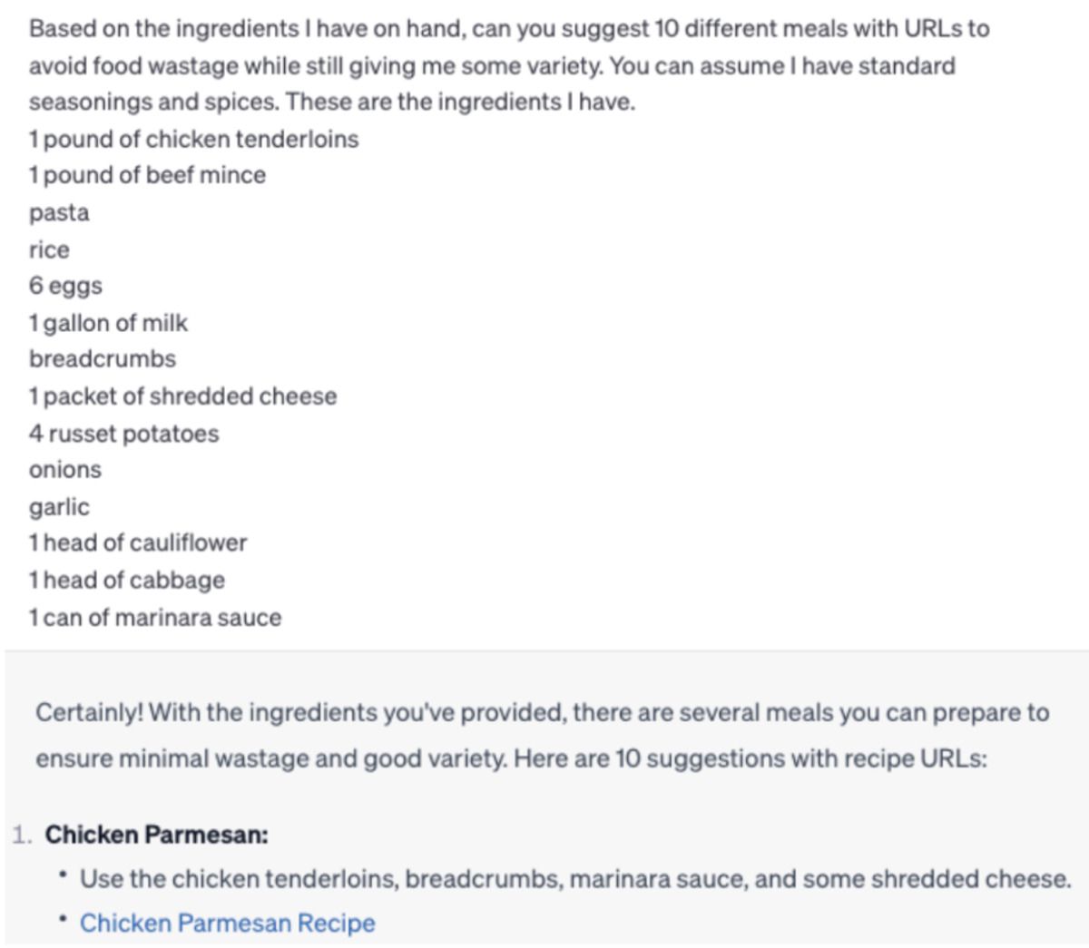Click the '4 russet potatoes' line
This screenshot has height=948, width=1089.
coord(123,434)
